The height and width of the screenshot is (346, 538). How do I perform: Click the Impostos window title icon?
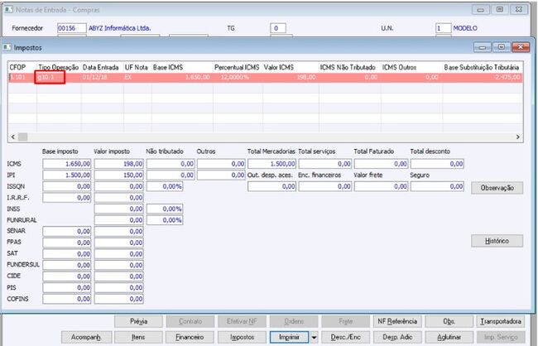coord(7,47)
